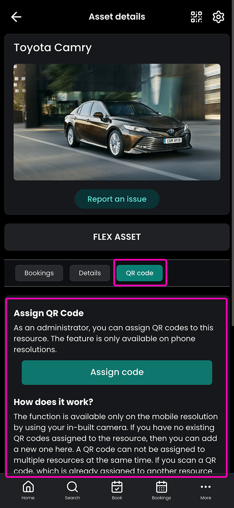
Task: Tap the How does it work heading
Action: pos(53,402)
